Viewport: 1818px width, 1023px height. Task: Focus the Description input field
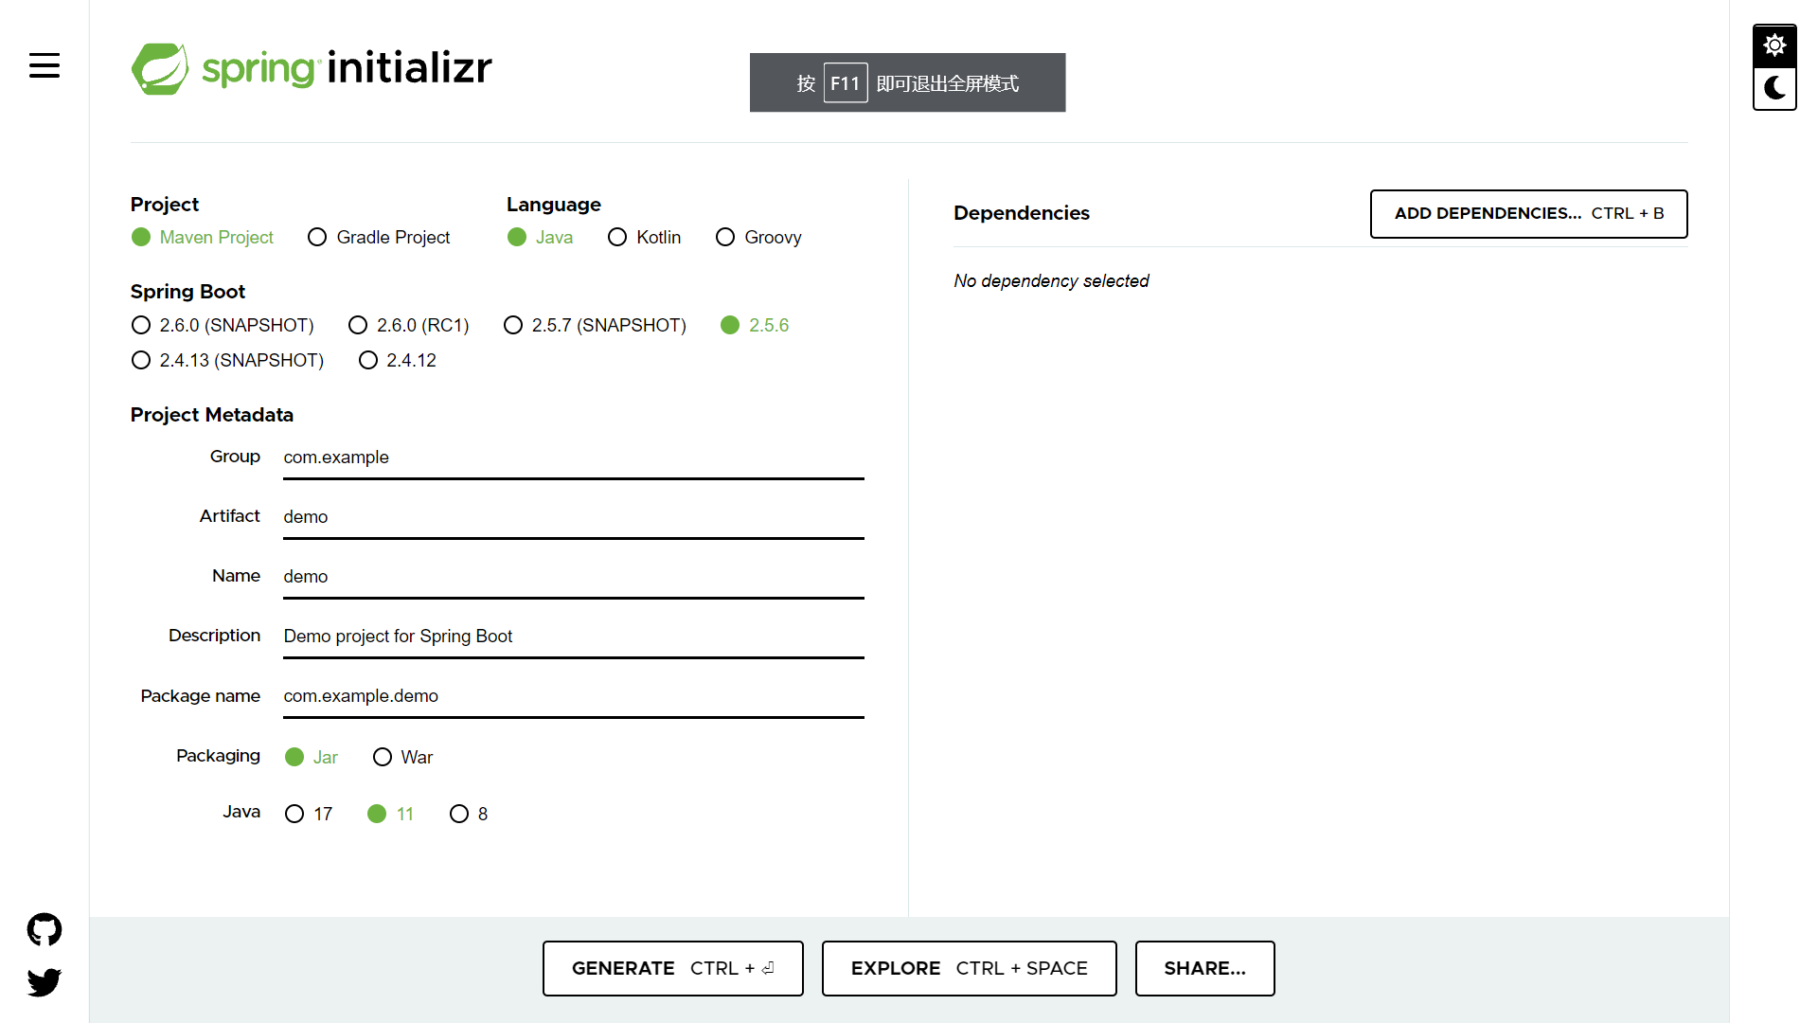(x=574, y=637)
